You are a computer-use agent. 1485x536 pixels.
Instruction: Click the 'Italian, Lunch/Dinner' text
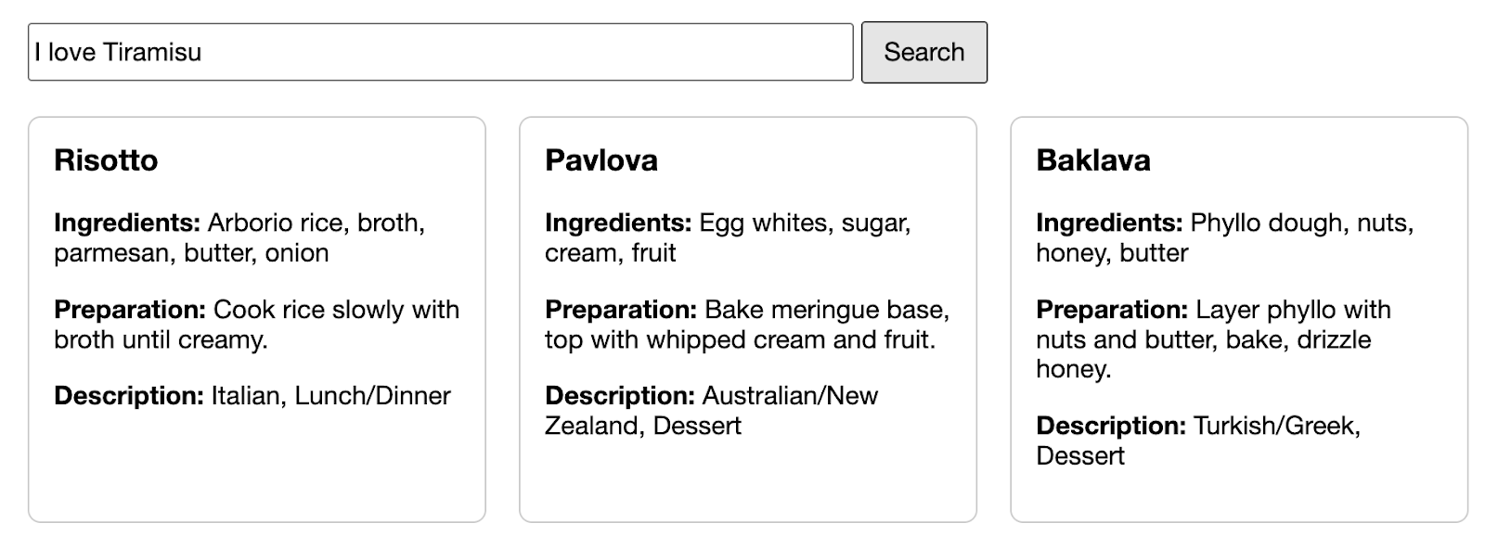click(330, 396)
